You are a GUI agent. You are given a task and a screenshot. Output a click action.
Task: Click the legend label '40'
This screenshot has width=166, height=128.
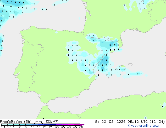[69, 127]
